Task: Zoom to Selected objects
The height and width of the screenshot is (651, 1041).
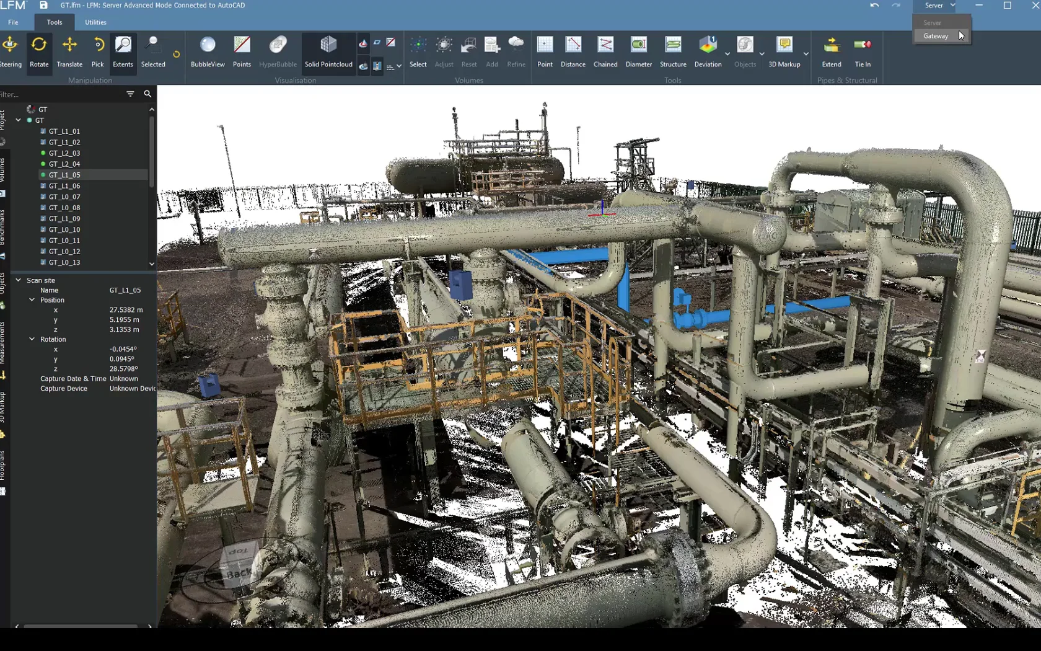Action: (153, 52)
